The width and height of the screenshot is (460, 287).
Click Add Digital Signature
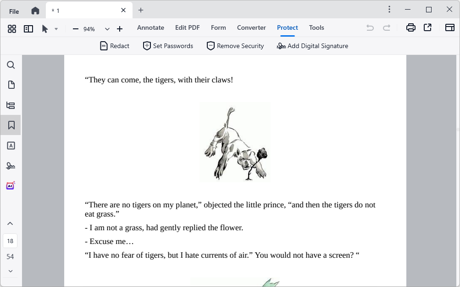312,46
